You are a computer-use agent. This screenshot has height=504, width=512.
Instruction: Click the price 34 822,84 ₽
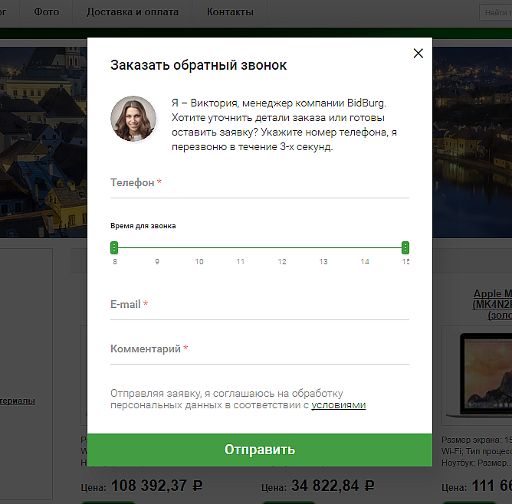click(x=333, y=486)
